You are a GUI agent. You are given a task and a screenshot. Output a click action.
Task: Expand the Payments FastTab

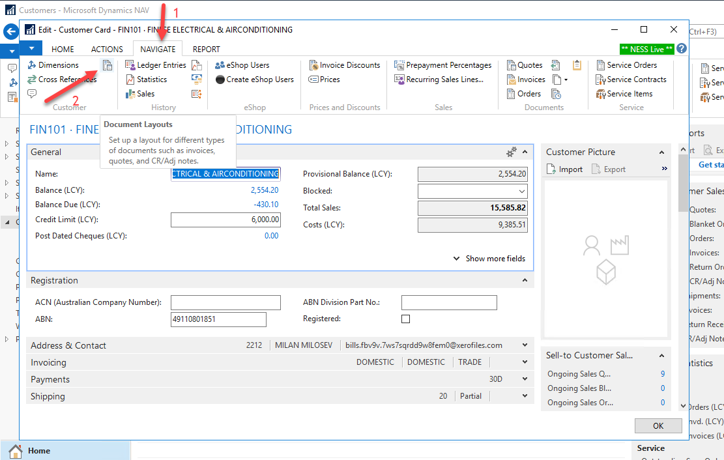point(525,379)
